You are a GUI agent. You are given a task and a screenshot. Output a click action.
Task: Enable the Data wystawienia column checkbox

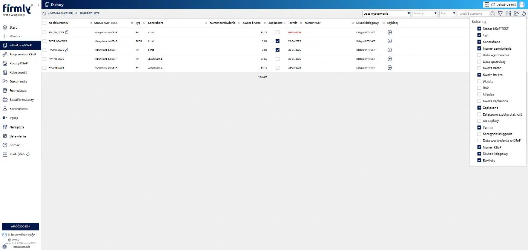479,55
